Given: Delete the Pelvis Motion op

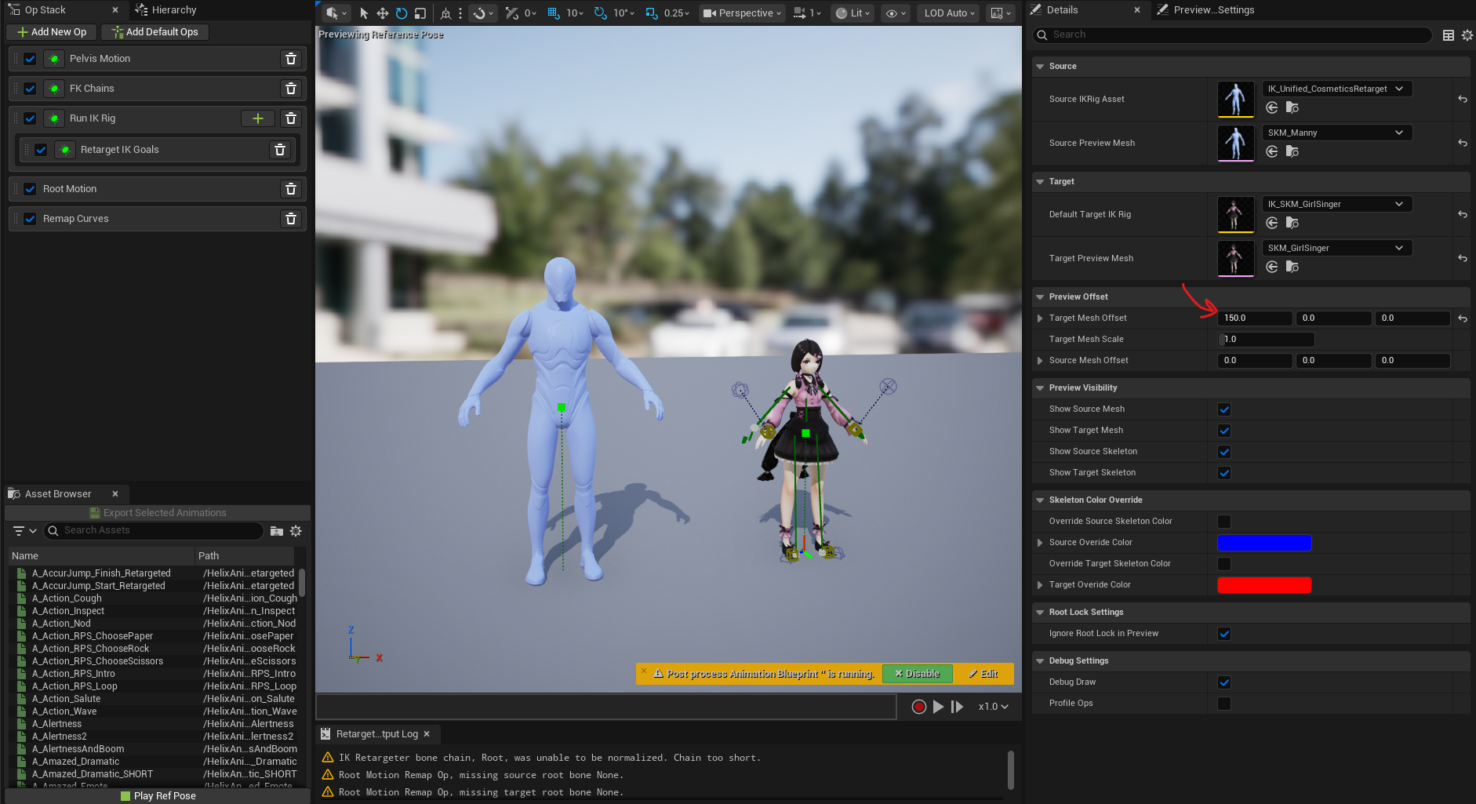Looking at the screenshot, I should (x=291, y=59).
